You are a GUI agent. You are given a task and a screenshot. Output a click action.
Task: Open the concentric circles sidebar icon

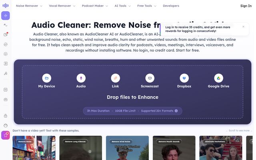6,54
